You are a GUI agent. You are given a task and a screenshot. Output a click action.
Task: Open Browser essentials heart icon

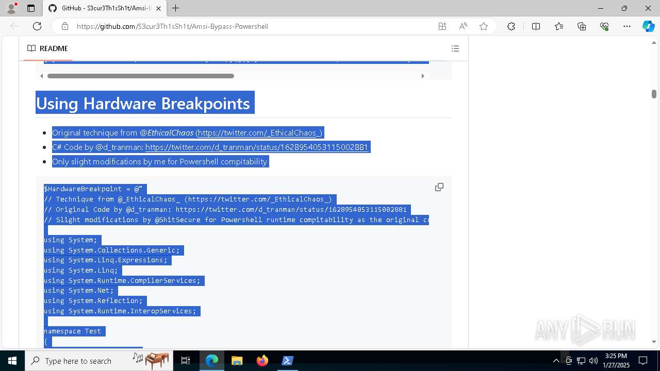(604, 26)
